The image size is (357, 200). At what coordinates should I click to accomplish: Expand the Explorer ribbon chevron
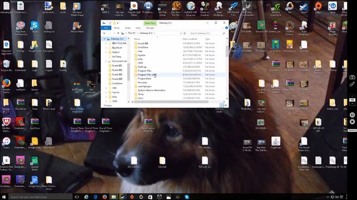pos(223,28)
